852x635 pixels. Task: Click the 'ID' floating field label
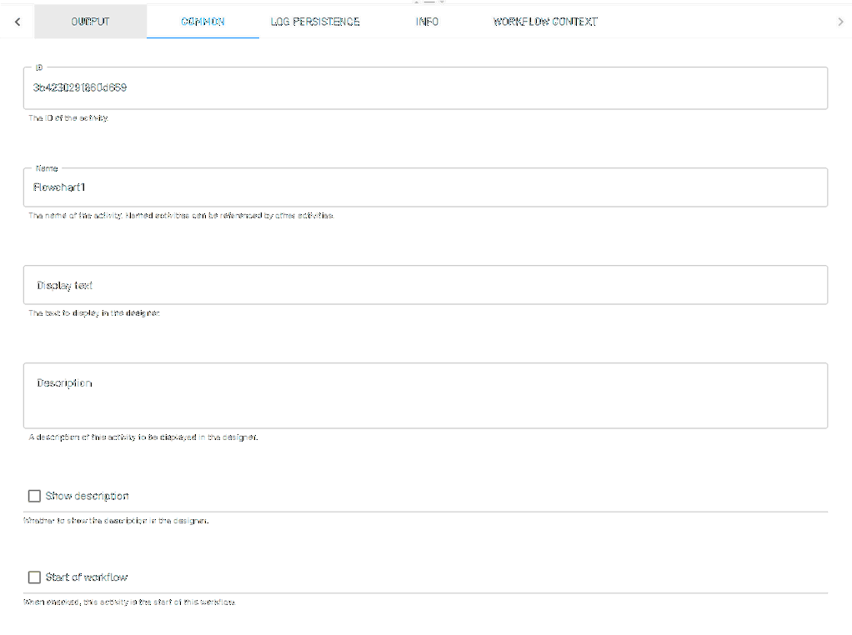pyautogui.click(x=39, y=67)
